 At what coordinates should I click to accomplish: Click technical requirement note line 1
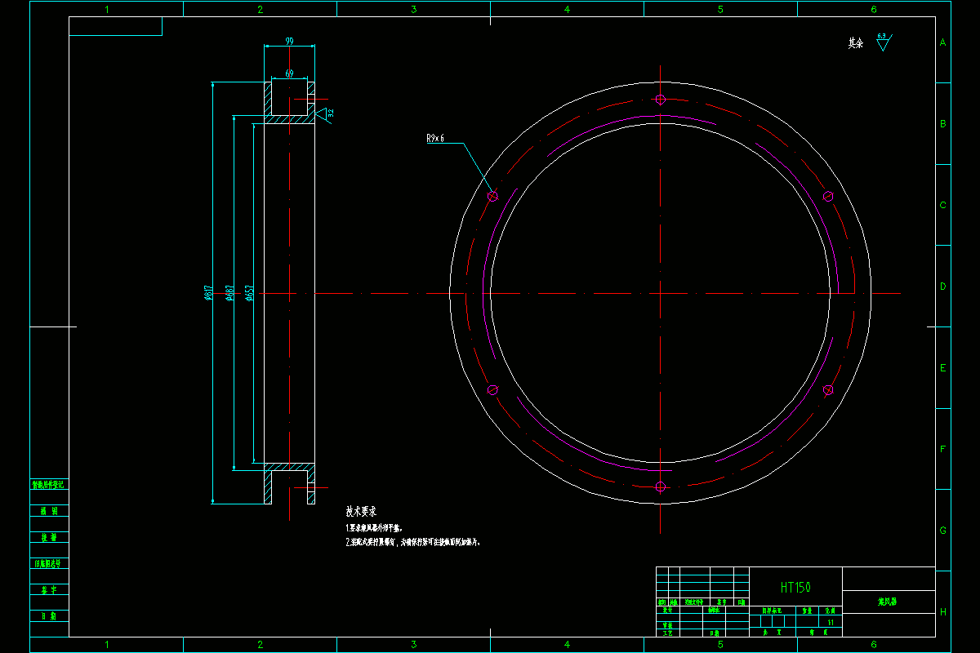(x=374, y=528)
